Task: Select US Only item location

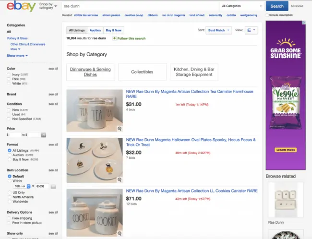Action: click(9, 192)
